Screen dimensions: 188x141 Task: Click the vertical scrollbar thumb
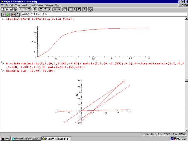(187, 80)
